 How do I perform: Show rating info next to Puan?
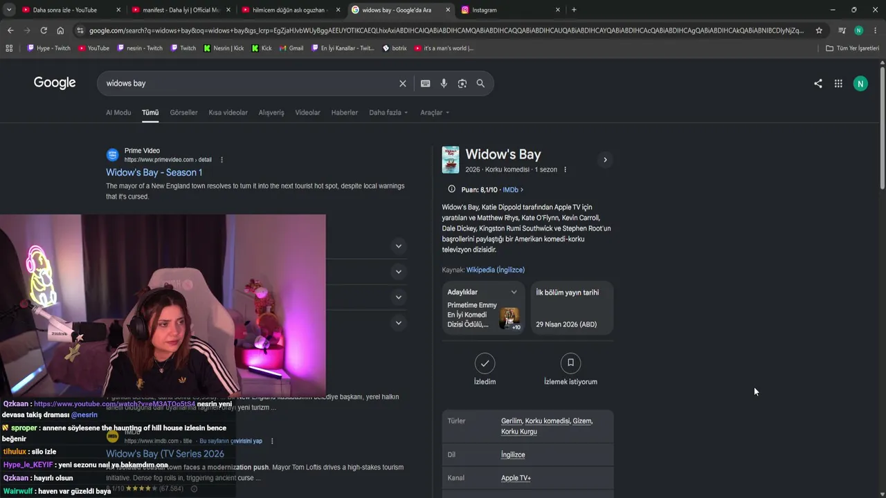(452, 190)
